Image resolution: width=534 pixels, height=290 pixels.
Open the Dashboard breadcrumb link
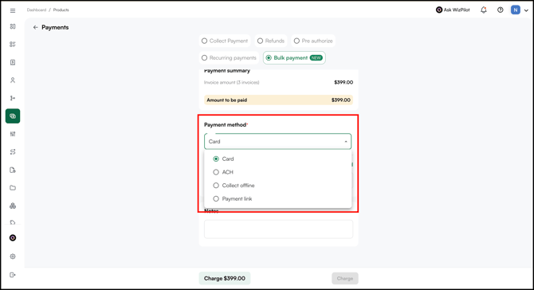(x=37, y=10)
